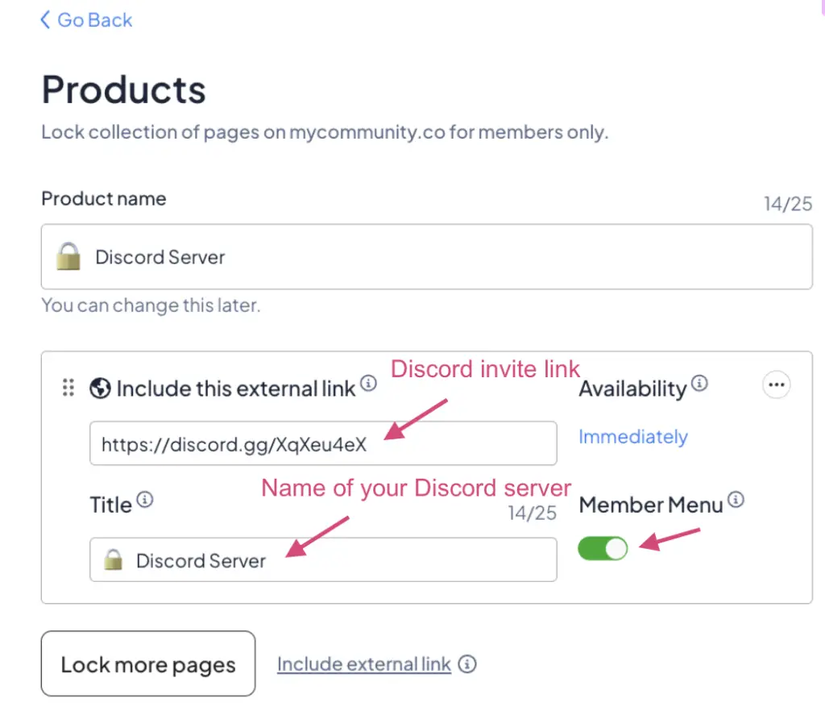Click the drag handle dots on the product card
This screenshot has height=715, width=825.
68,388
